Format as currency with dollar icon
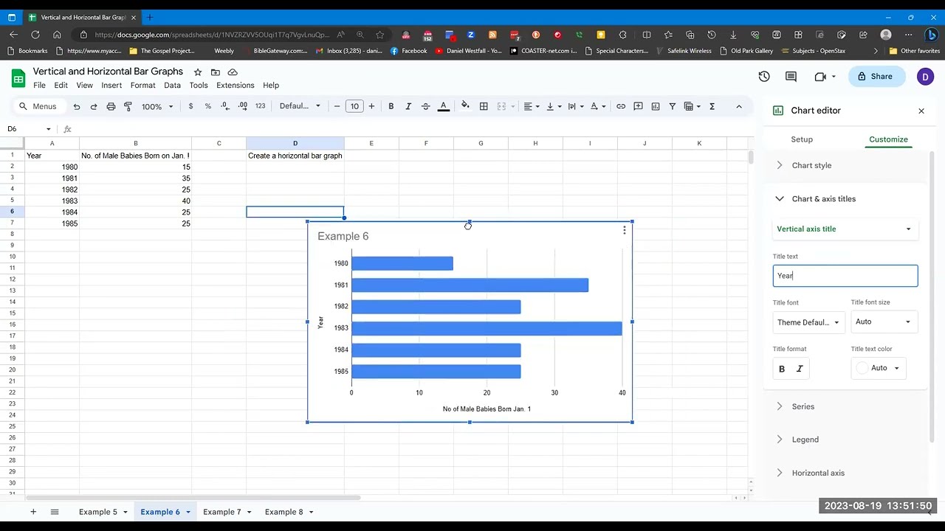 (x=190, y=106)
